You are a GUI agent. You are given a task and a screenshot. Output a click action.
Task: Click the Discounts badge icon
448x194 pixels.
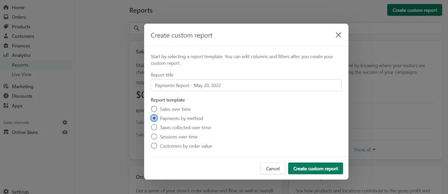6,96
